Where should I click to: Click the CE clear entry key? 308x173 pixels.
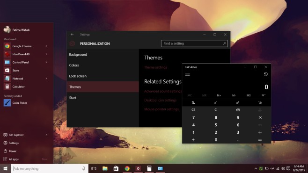click(x=193, y=110)
